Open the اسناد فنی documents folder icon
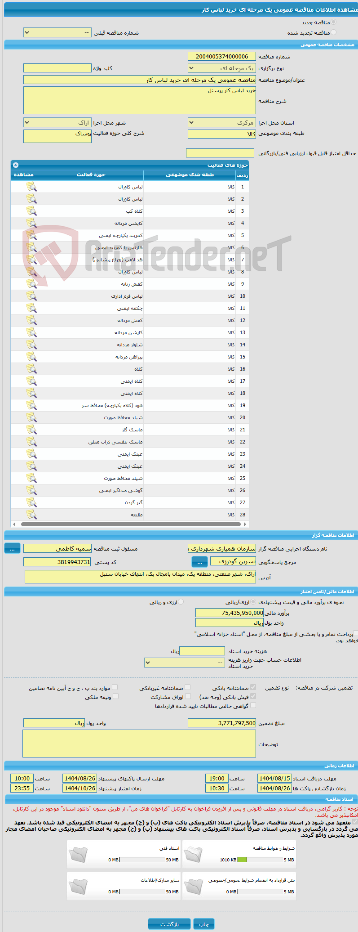358x932 pixels. [78, 854]
